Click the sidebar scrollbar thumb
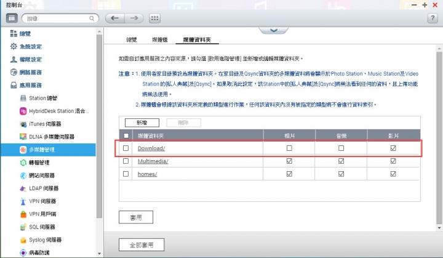The image size is (443, 258). click(x=99, y=126)
